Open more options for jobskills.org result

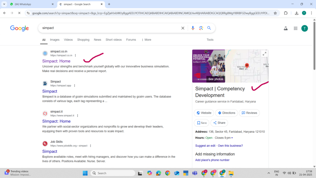pyautogui.click(x=90, y=146)
